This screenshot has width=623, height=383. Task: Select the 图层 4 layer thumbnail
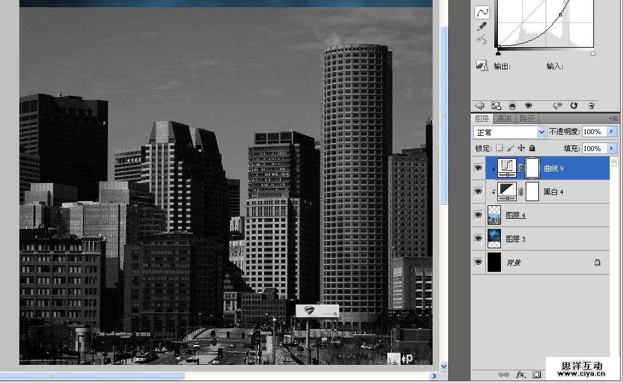494,215
